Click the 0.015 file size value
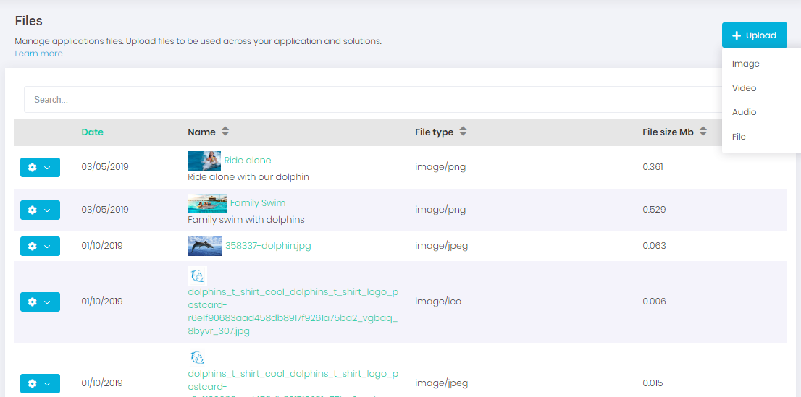The height and width of the screenshot is (397, 801). coord(653,383)
